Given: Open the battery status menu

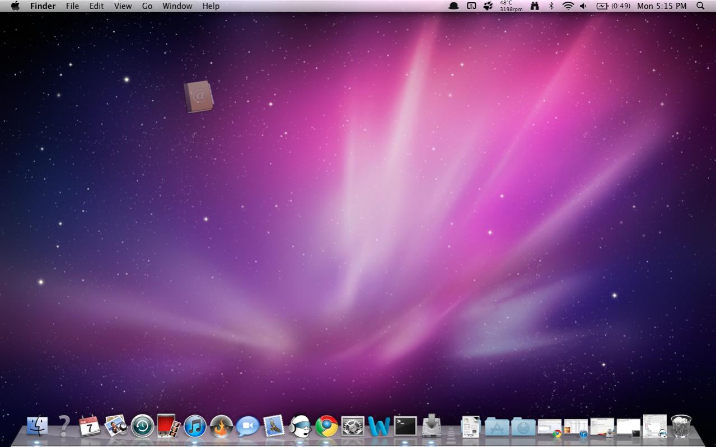Looking at the screenshot, I should click(614, 6).
